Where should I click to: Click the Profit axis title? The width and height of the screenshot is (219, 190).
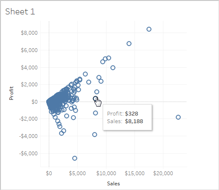11,93
